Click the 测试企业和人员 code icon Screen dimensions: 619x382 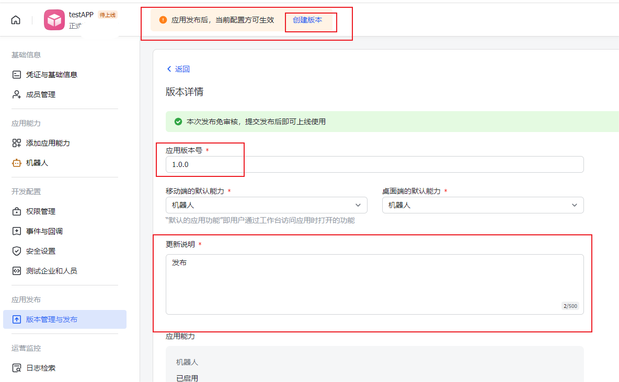(17, 271)
